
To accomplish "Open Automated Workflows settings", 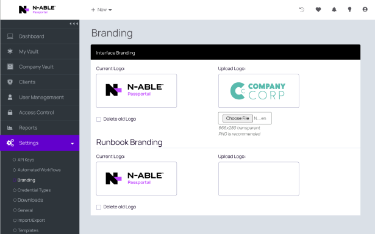I will tap(39, 170).
